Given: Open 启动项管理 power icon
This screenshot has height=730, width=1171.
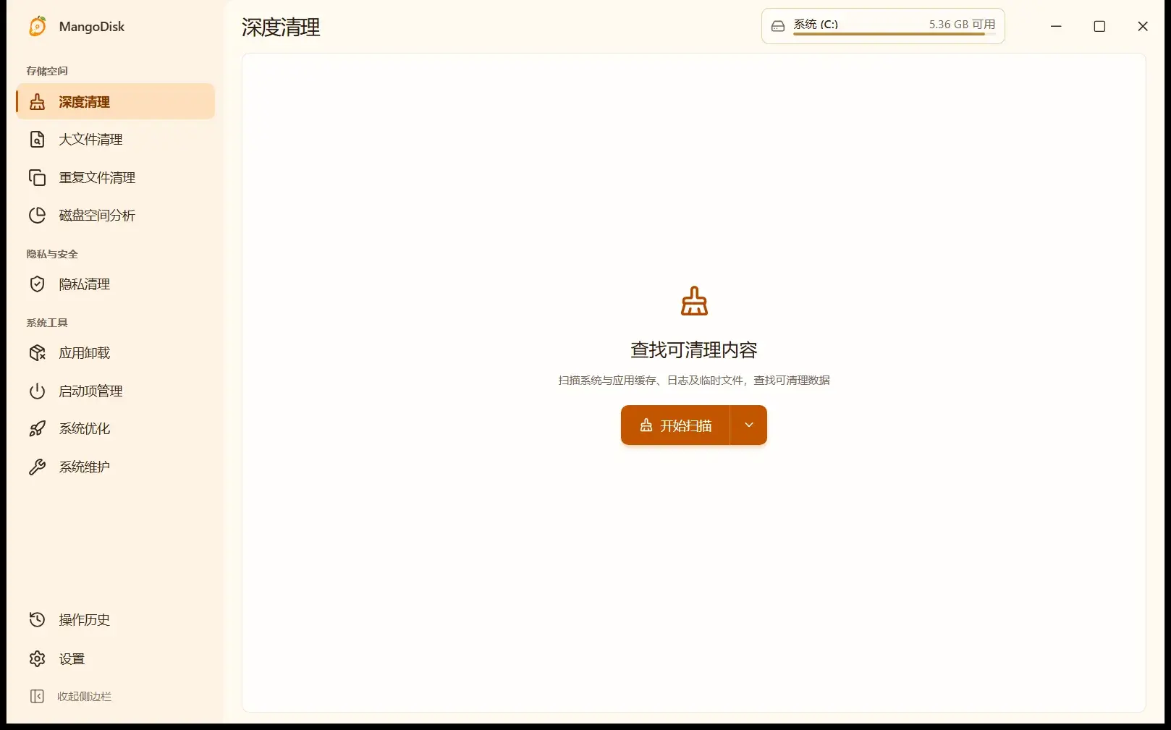Looking at the screenshot, I should [37, 391].
